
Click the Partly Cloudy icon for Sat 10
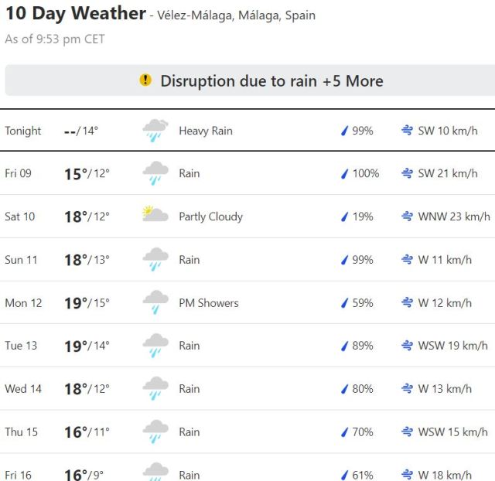pos(155,217)
